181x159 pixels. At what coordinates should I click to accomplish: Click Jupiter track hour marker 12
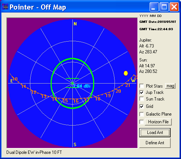click(34, 92)
